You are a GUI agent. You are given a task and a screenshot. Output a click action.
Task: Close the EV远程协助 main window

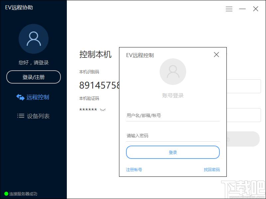pyautogui.click(x=256, y=9)
